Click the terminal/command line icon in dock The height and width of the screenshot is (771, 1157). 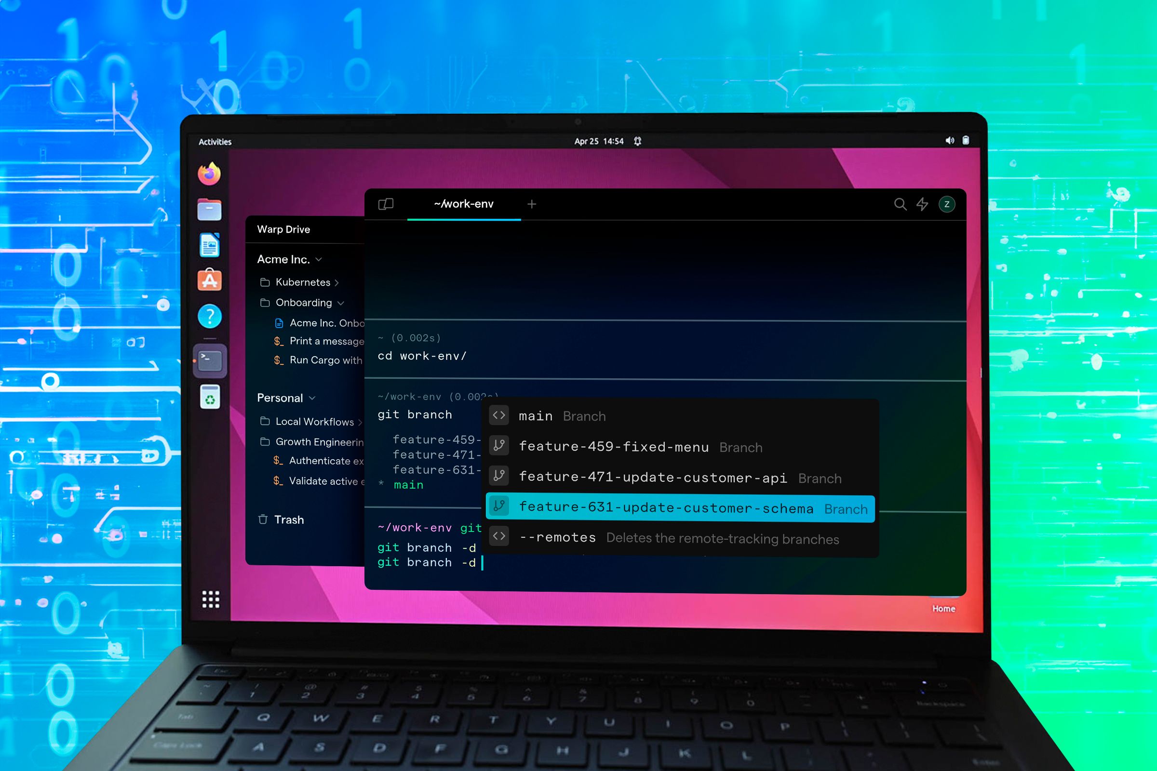point(211,360)
